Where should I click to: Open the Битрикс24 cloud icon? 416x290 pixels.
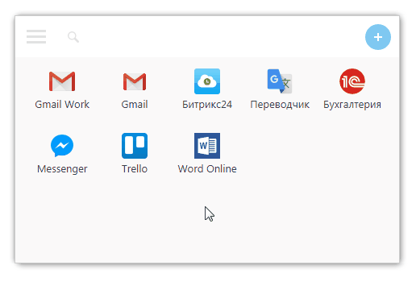(x=207, y=81)
